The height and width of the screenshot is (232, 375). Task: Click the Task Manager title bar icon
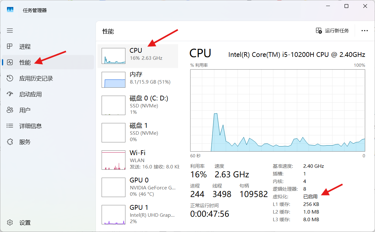tap(10, 10)
